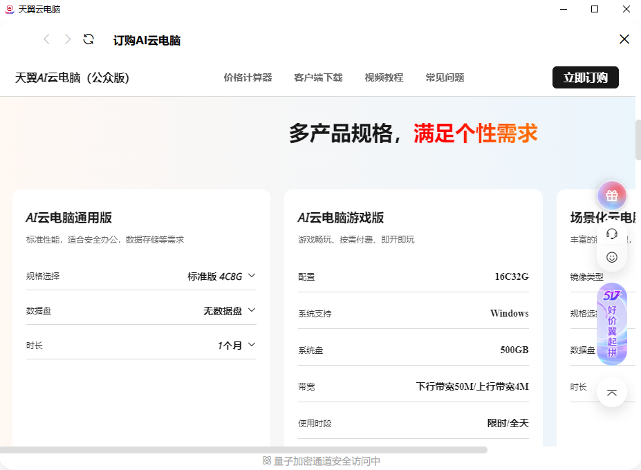The width and height of the screenshot is (641, 470).
Task: Click the 多产品规格，满足个性需求 heading
Action: click(414, 133)
